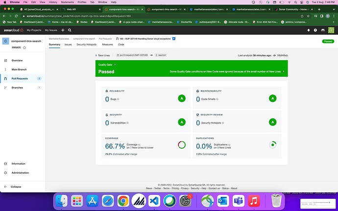Click the Security Review A rating badge
The image size is (338, 211).
click(273, 122)
